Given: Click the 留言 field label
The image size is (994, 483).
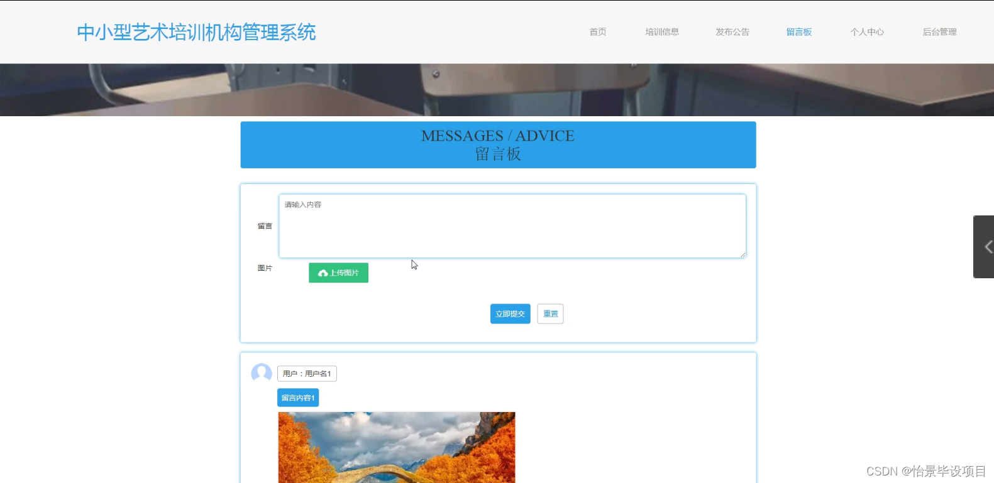Looking at the screenshot, I should point(265,226).
